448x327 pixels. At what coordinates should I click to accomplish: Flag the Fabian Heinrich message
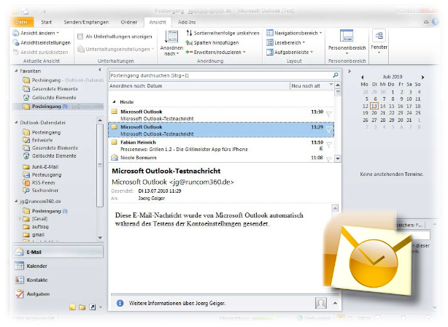coord(329,145)
